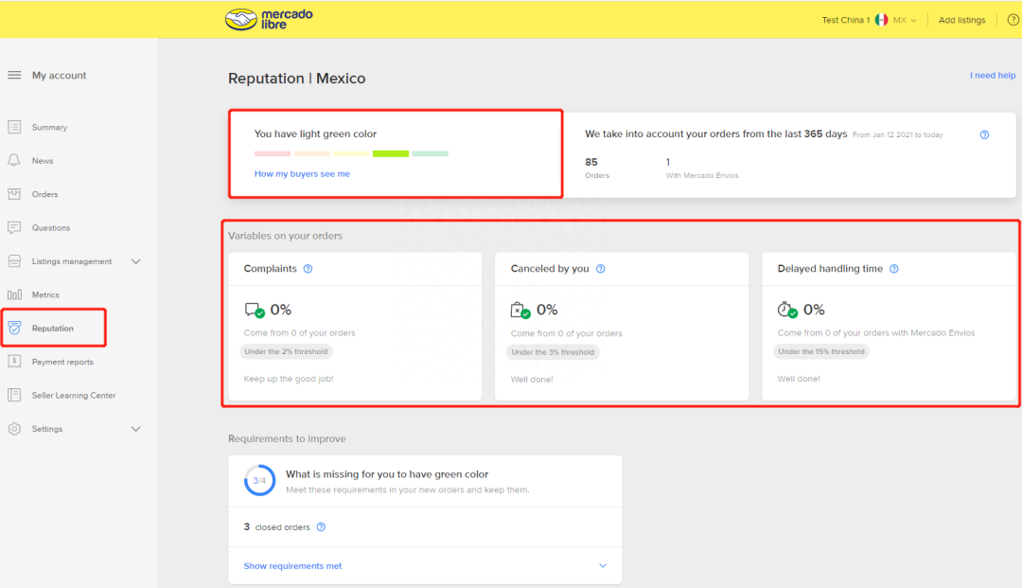Click the yellow reputation color segment
The width and height of the screenshot is (1022, 588).
click(x=351, y=153)
